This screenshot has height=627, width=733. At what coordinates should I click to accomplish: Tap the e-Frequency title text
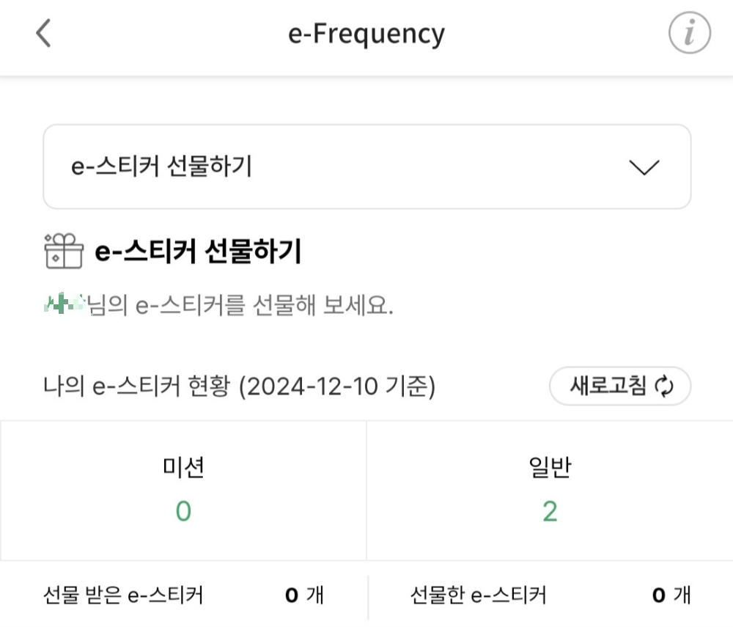tap(366, 33)
